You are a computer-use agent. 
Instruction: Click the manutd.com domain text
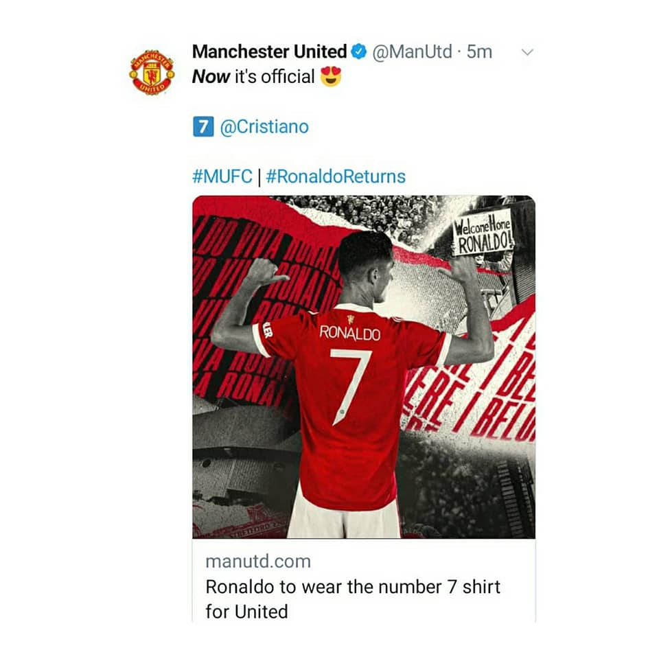click(x=258, y=562)
